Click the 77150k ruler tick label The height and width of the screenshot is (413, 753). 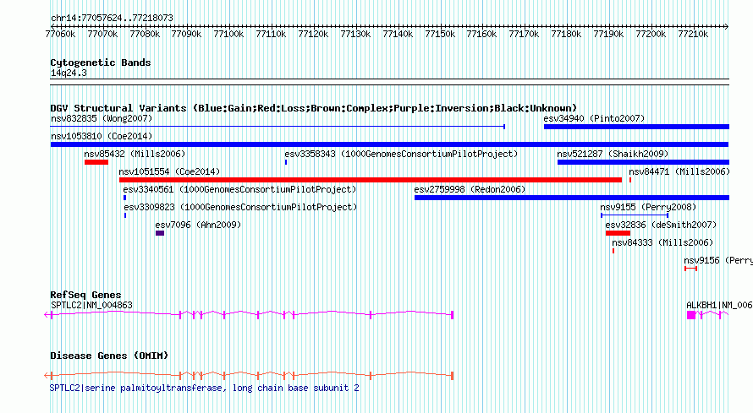(440, 34)
